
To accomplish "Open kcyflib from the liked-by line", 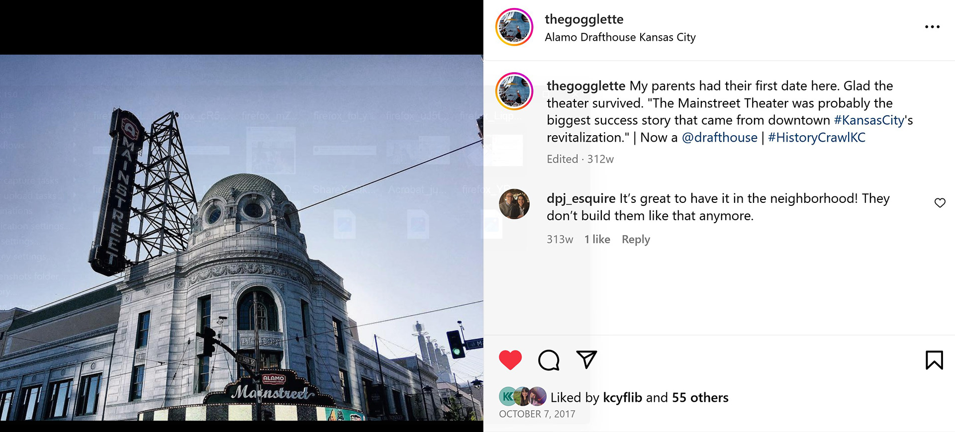I will [x=622, y=398].
